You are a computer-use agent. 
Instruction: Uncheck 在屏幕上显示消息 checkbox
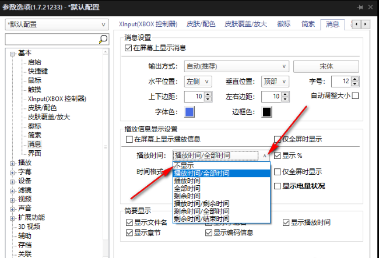[x=129, y=48]
